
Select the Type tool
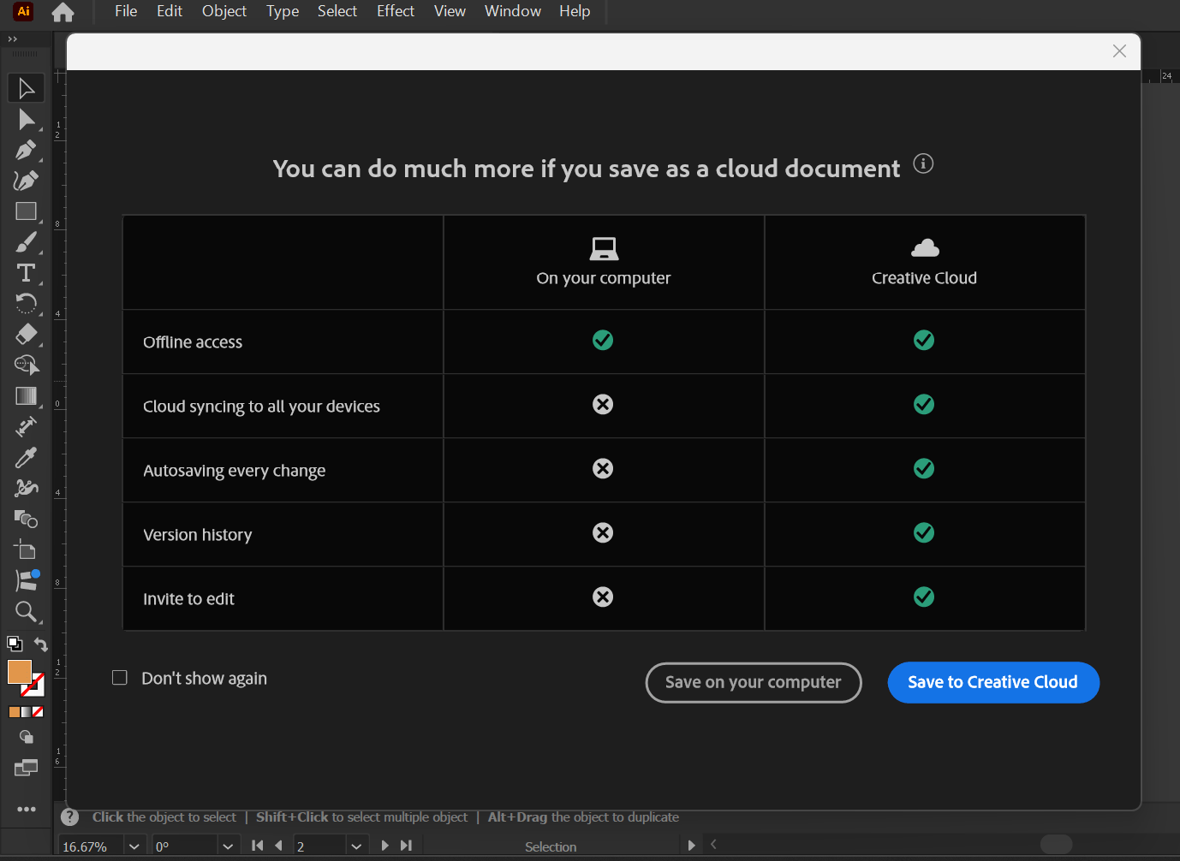pyautogui.click(x=26, y=273)
